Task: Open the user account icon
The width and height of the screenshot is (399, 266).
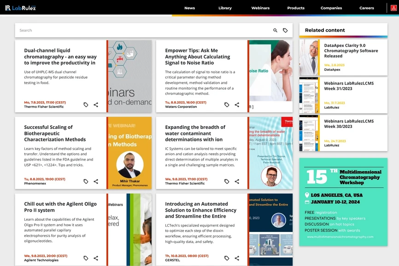Action: [393, 8]
